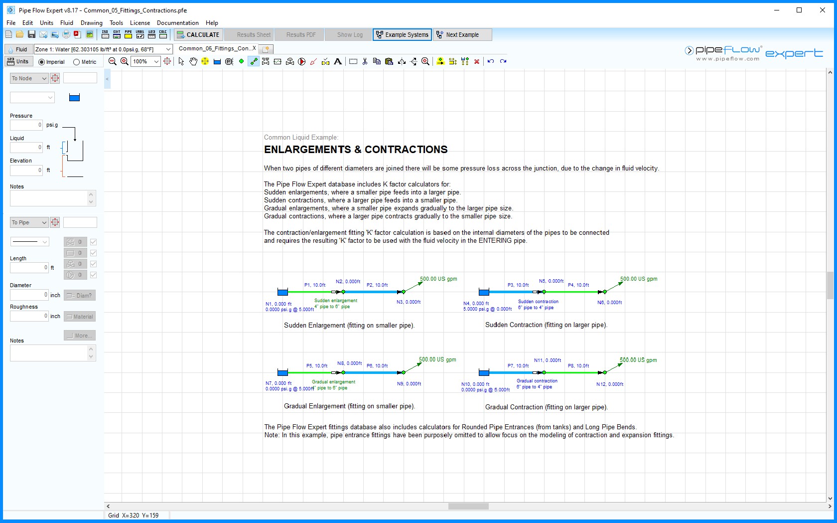This screenshot has width=837, height=523.
Task: Click the locate node crosshair next to To Node
Action: pos(55,78)
